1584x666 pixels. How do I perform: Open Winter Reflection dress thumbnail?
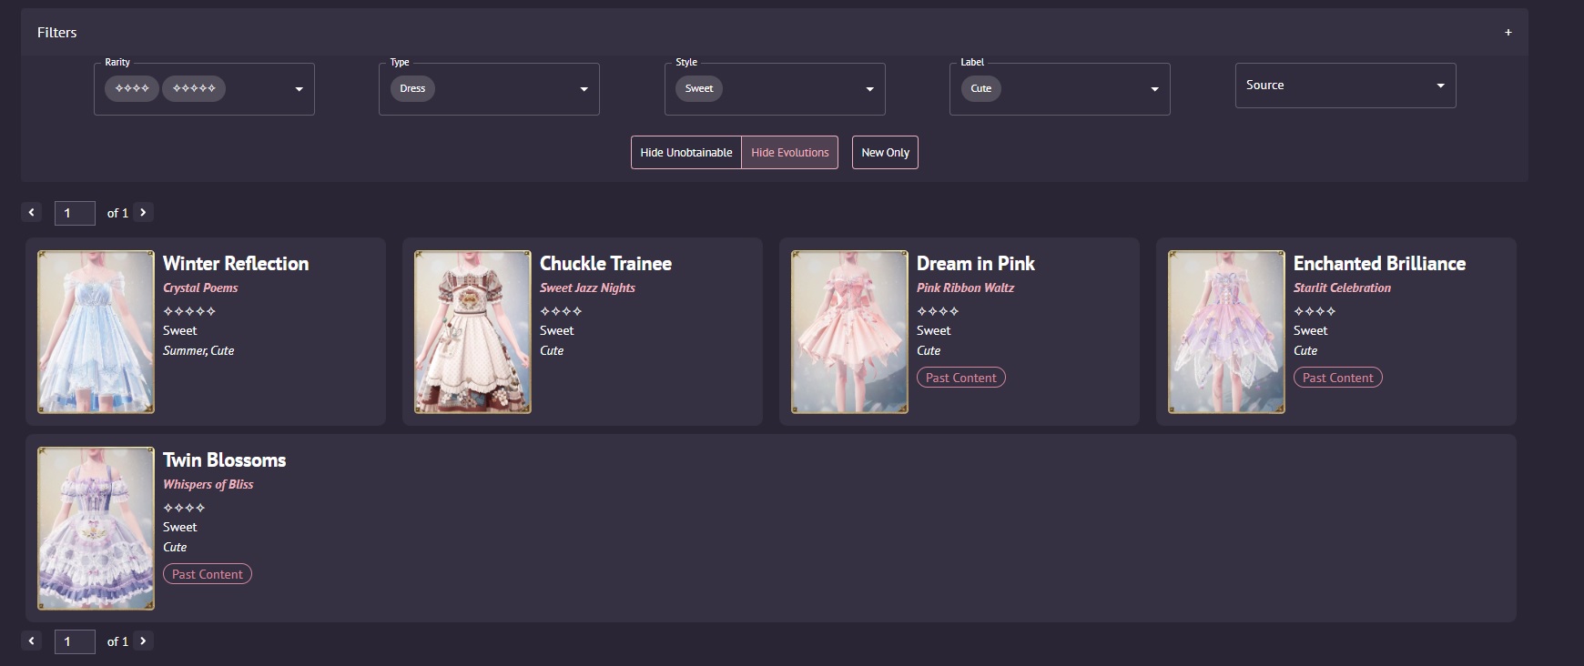point(96,332)
